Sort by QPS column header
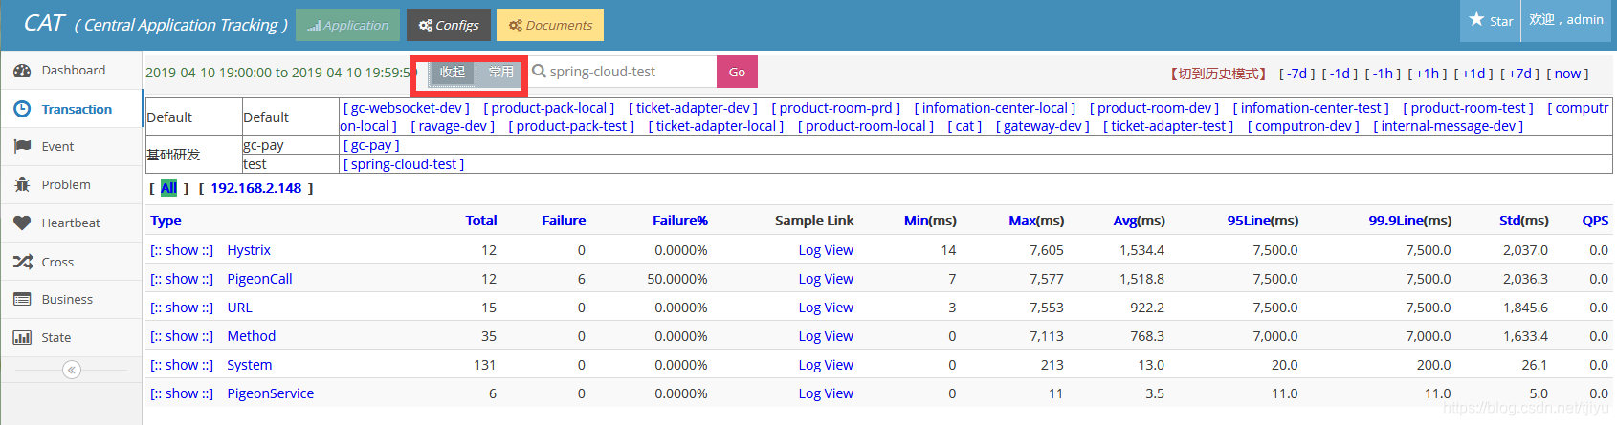This screenshot has height=425, width=1617. click(1595, 221)
